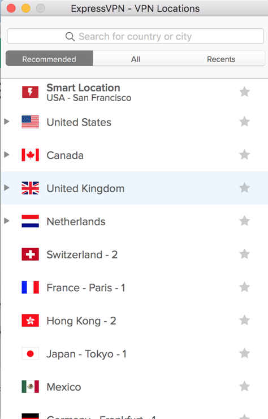Screen dimensions: 268x419
Task: Click the Smart Location lightning bolt icon
Action: pyautogui.click(x=30, y=92)
